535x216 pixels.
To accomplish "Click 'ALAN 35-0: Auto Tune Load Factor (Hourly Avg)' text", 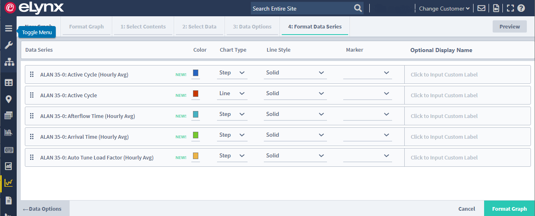I will tap(97, 158).
